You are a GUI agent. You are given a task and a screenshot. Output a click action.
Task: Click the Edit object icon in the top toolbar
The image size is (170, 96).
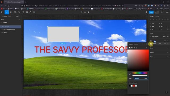point(82,12)
